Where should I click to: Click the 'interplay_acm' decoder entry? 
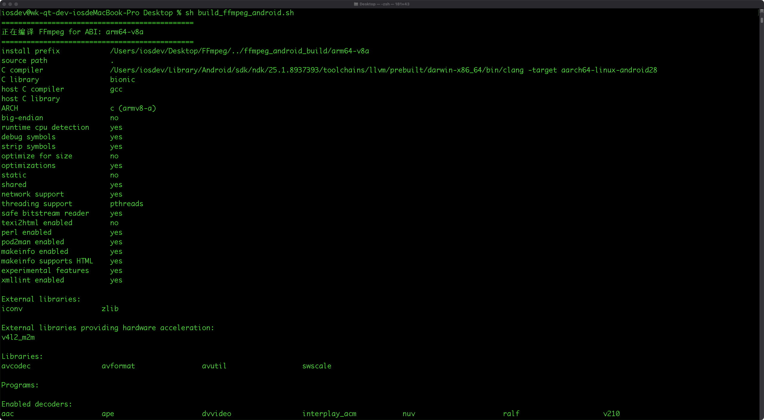pos(329,414)
